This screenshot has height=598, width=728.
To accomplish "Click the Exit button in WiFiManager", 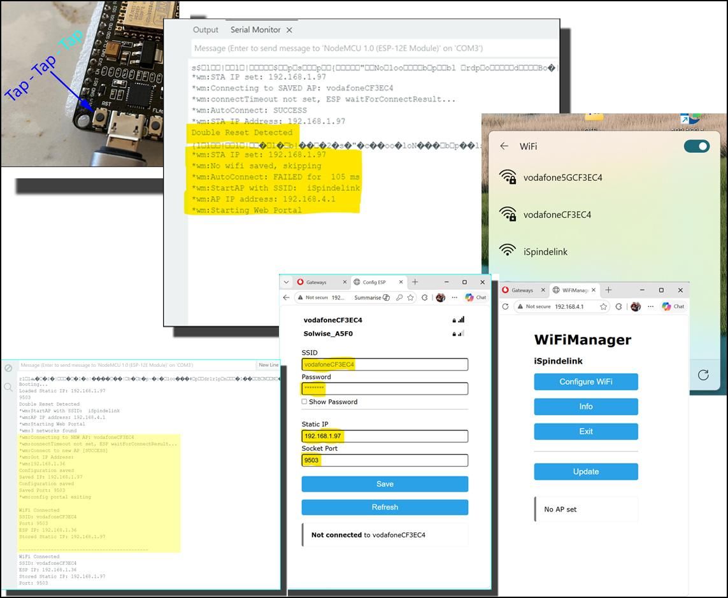I will (586, 431).
